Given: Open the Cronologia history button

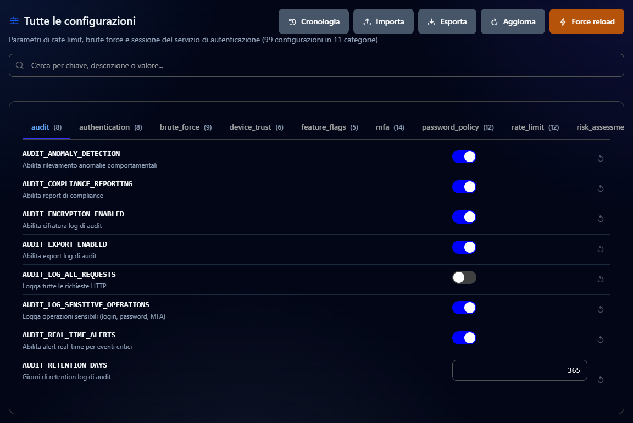Looking at the screenshot, I should coord(314,21).
